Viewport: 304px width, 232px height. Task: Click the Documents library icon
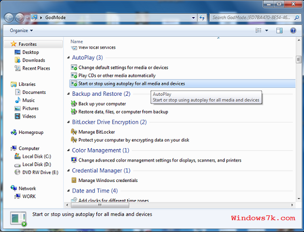point(18,92)
